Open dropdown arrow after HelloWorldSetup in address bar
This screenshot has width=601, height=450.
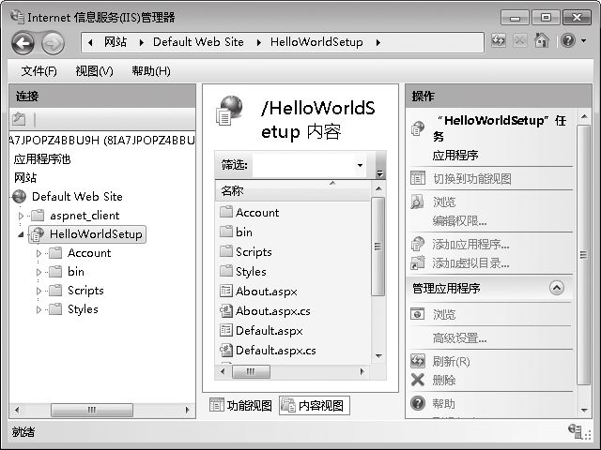[378, 42]
